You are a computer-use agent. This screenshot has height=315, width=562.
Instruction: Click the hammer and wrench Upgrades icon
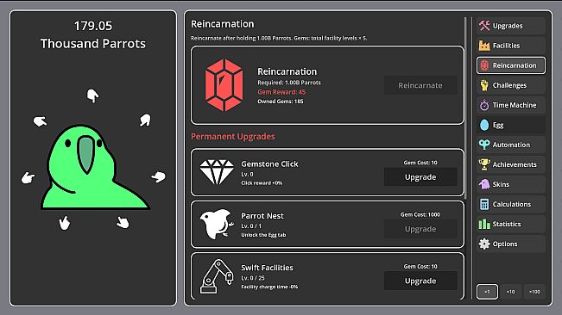(x=484, y=26)
